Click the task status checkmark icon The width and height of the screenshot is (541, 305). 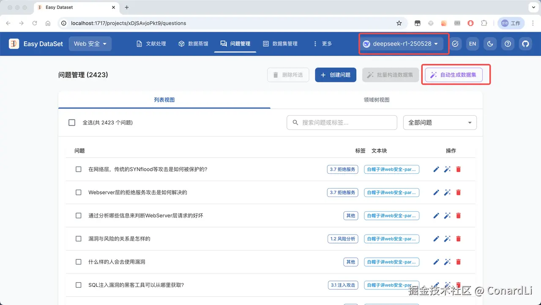pos(455,43)
